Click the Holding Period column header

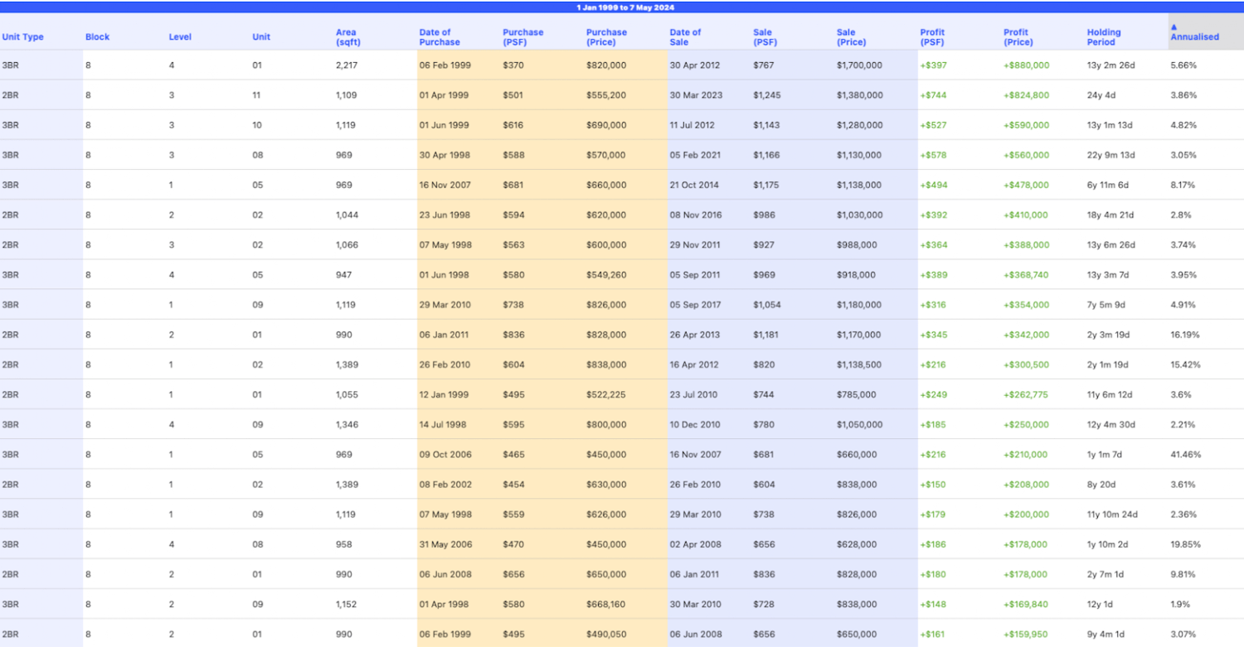1104,37
